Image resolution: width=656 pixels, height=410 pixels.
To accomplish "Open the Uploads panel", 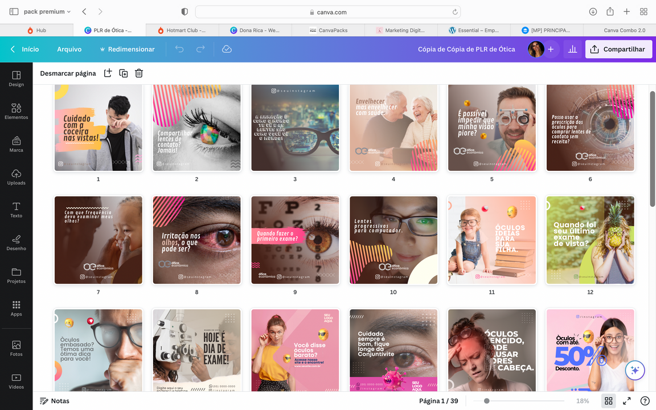I will [16, 177].
